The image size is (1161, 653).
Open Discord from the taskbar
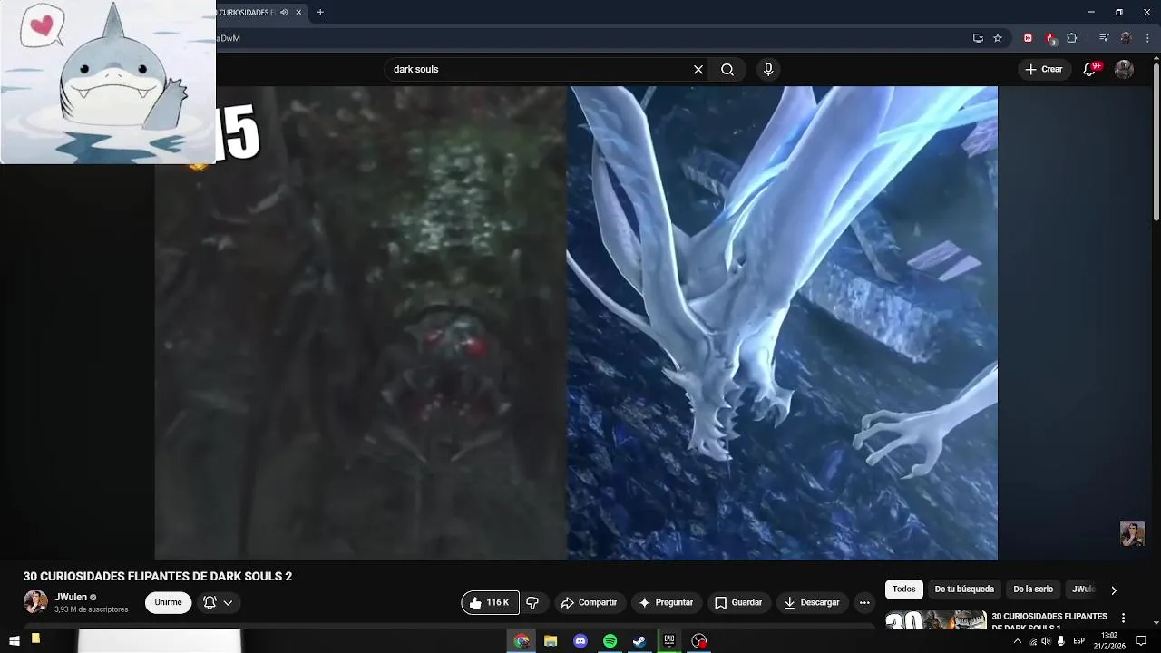(580, 641)
